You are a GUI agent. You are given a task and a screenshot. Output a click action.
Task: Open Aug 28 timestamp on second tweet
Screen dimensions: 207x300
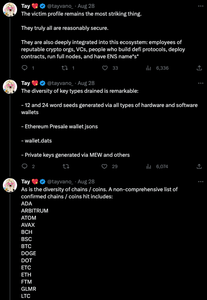(x=86, y=83)
